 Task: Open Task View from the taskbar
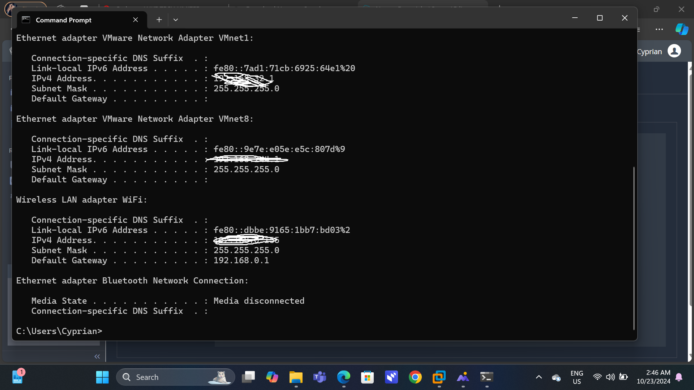pyautogui.click(x=248, y=377)
